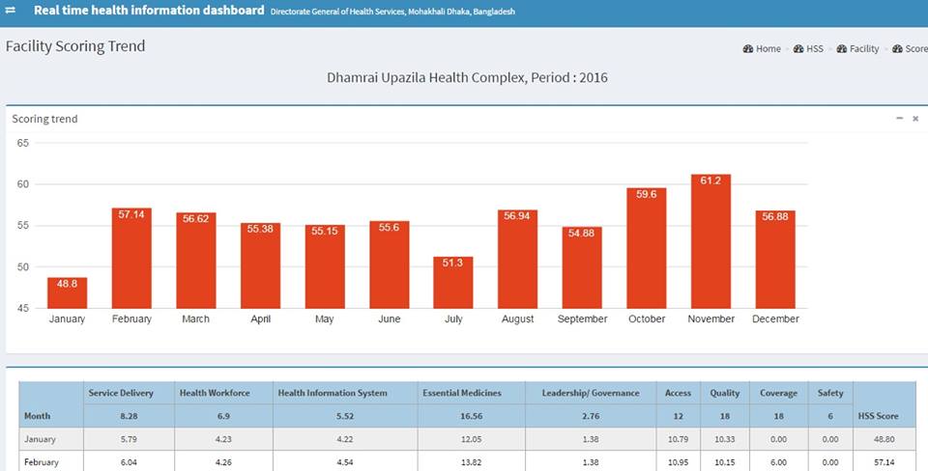Go to the HSS breadcrumb link

(x=816, y=48)
